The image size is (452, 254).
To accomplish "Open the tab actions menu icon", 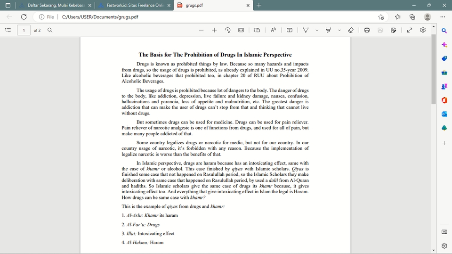I will (8, 5).
